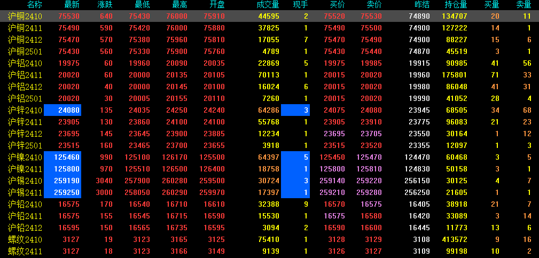The width and height of the screenshot is (539, 258).
Task: Click the 买价 column header
Action: (x=338, y=5)
